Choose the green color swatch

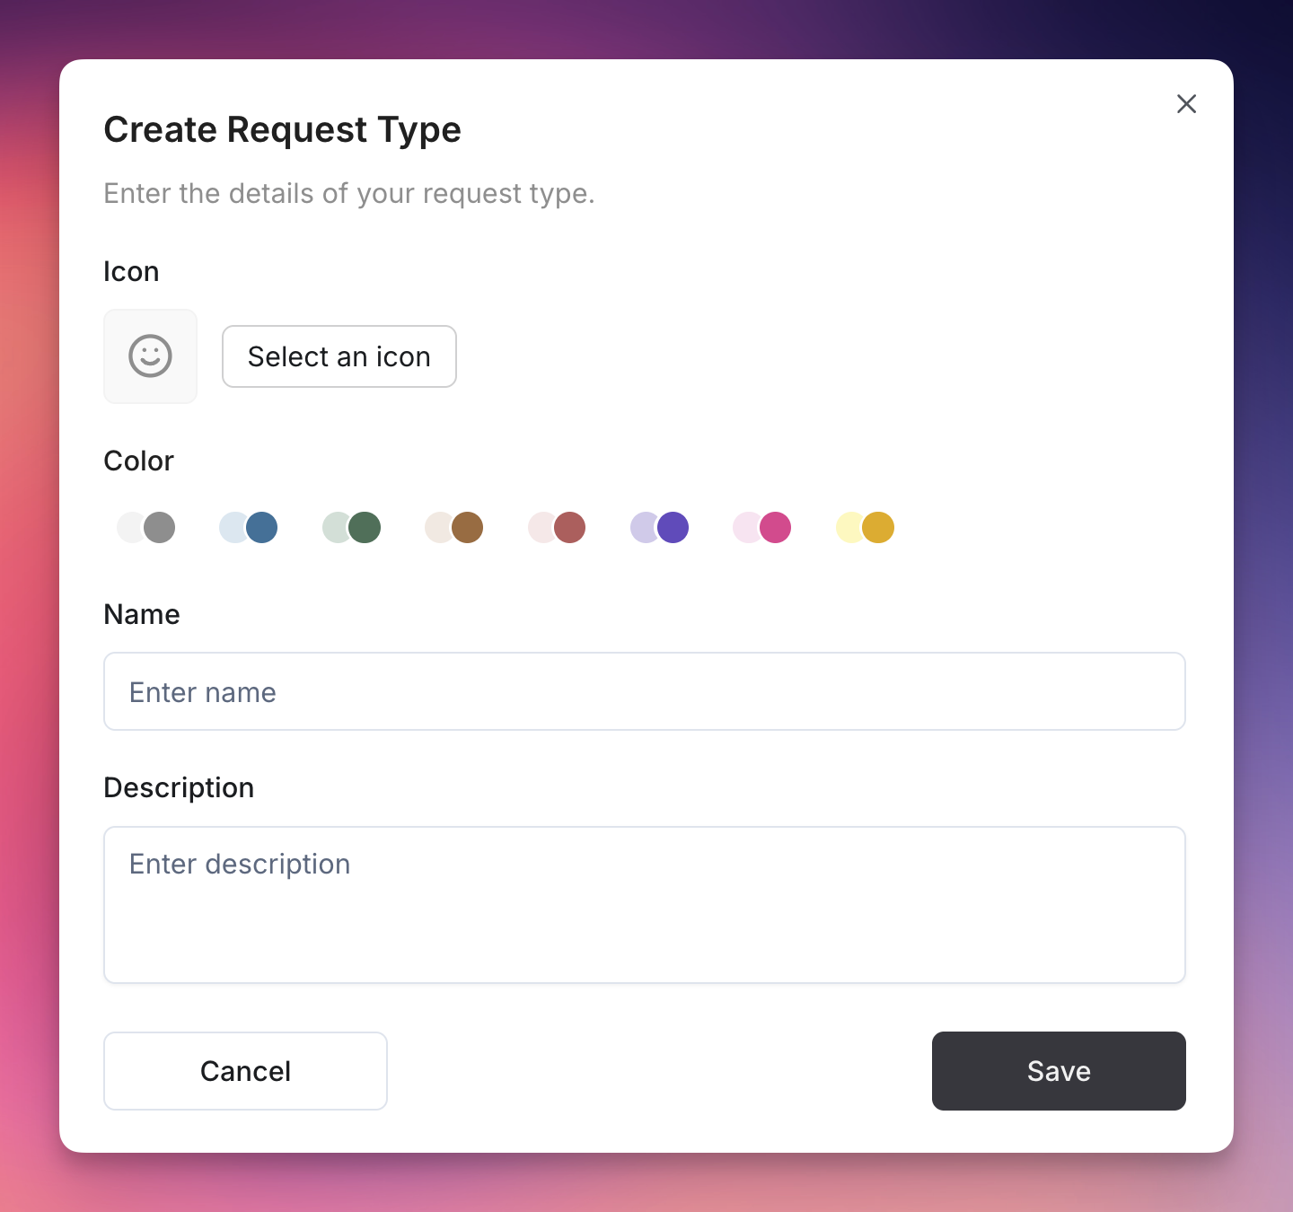coord(352,527)
